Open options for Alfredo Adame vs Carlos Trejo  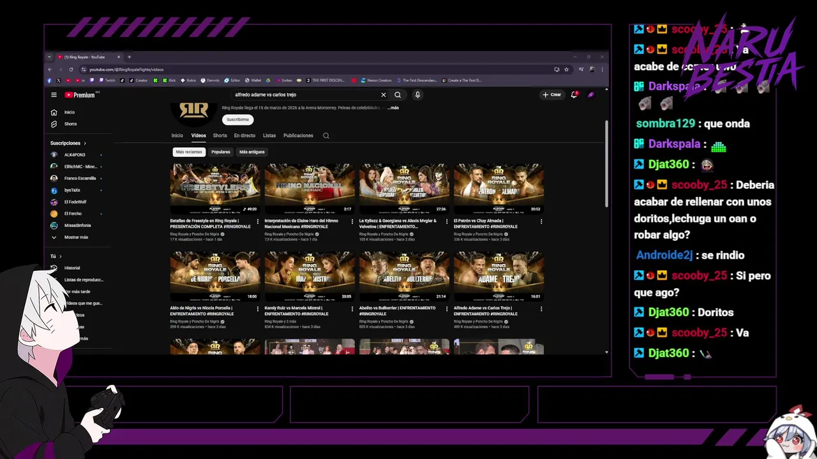click(x=541, y=309)
